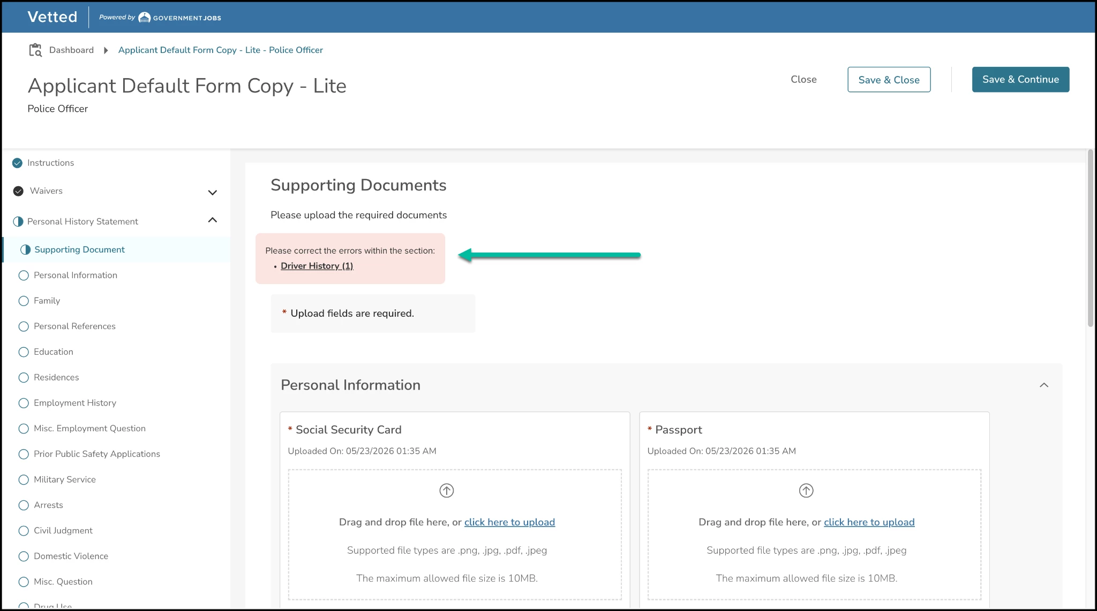Click the Dashboard clipboard search icon

(x=35, y=50)
